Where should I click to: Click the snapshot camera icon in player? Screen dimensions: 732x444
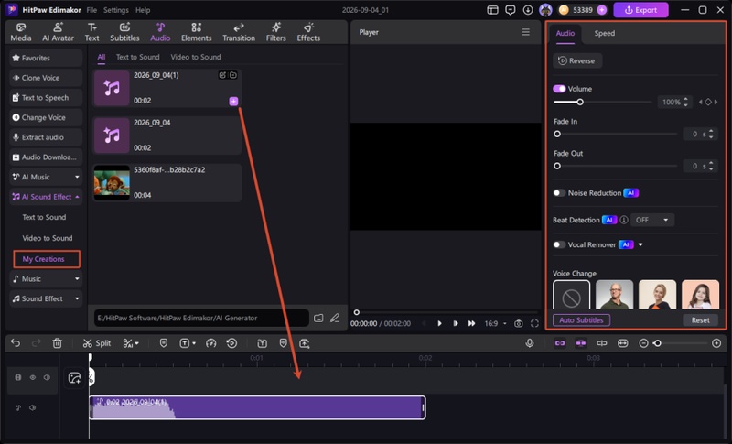(x=518, y=323)
